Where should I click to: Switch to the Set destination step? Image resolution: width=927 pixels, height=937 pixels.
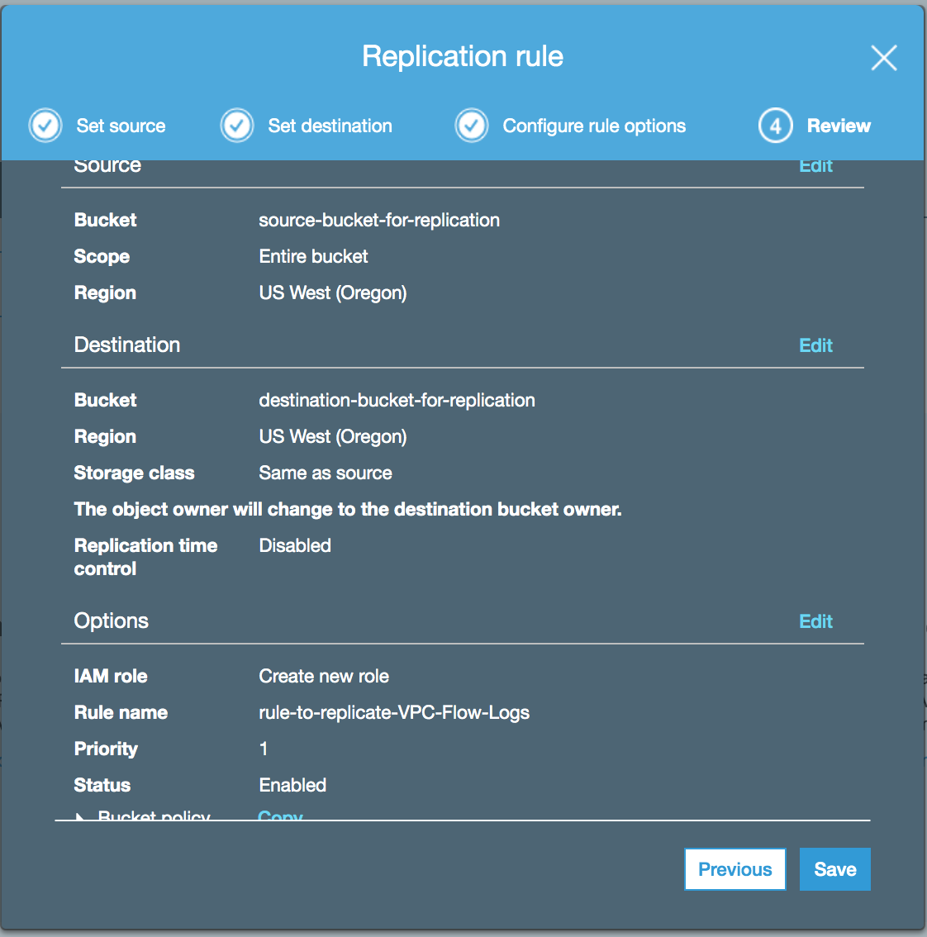tap(330, 125)
